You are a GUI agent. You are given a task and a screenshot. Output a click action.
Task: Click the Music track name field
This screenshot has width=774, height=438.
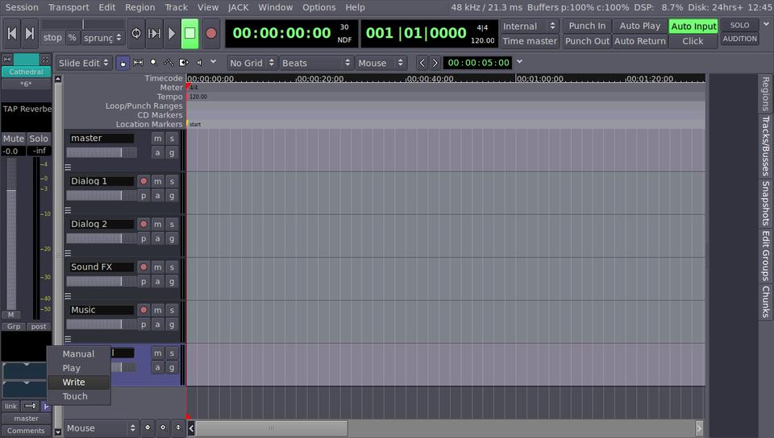pos(102,310)
